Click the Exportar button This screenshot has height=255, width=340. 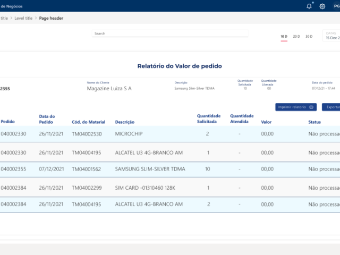point(331,107)
